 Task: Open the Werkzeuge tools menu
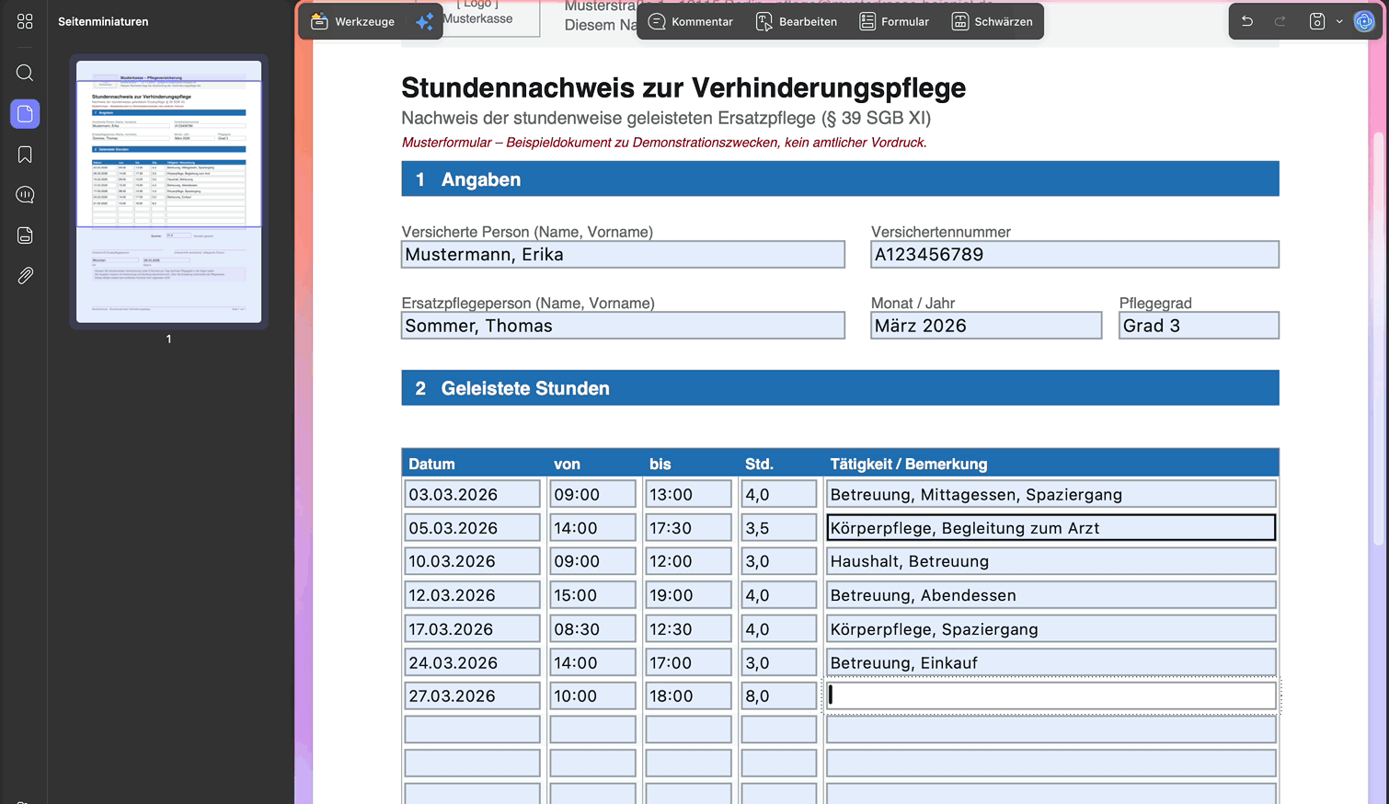point(353,21)
